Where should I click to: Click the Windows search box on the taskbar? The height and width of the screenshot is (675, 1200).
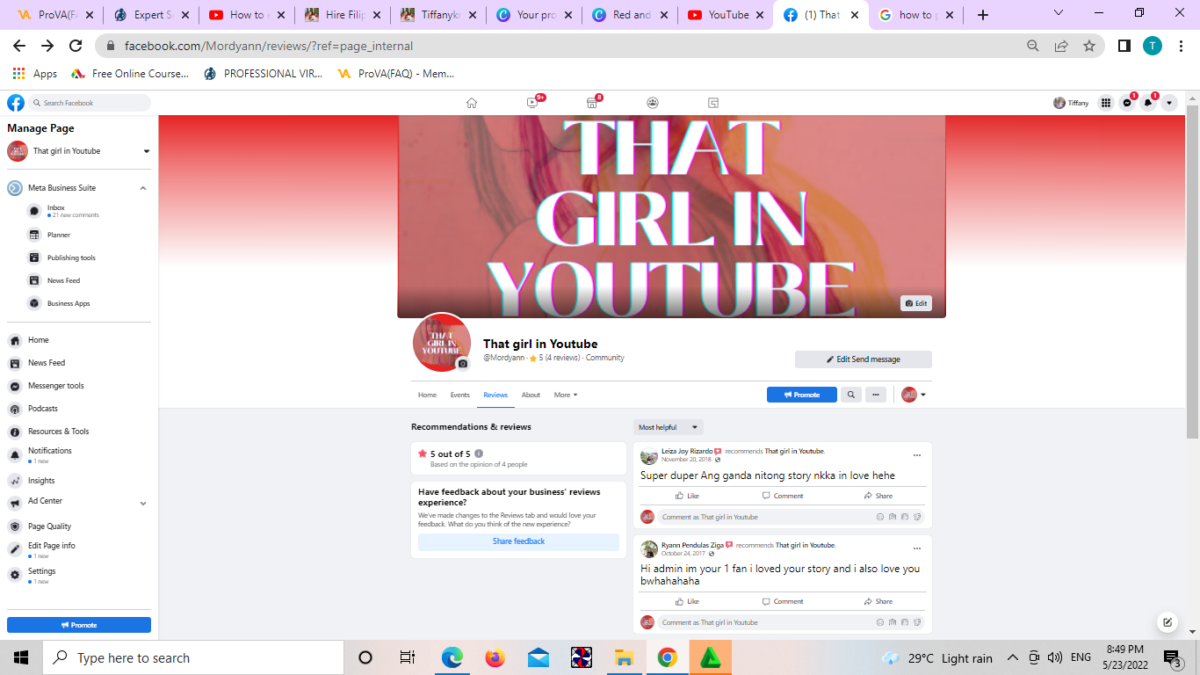[193, 657]
